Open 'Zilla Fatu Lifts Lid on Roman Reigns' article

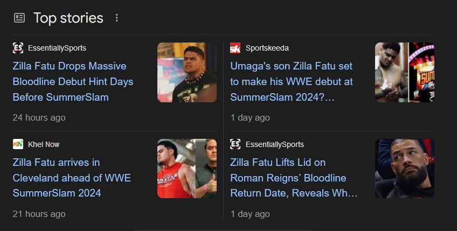pyautogui.click(x=293, y=177)
